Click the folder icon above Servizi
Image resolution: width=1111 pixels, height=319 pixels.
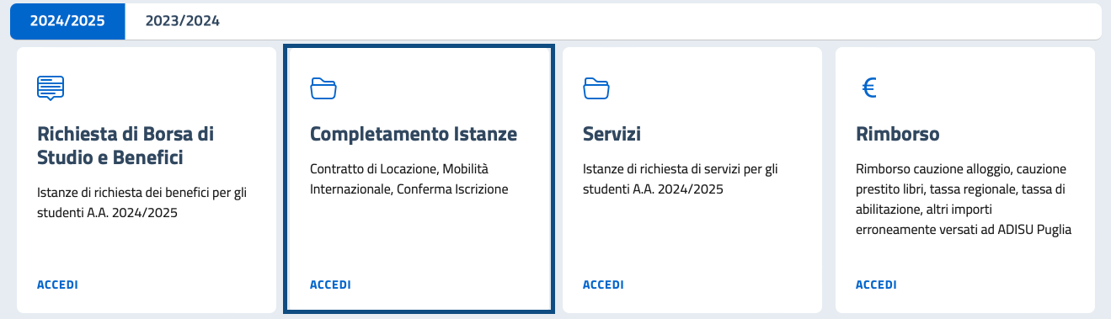pos(596,88)
